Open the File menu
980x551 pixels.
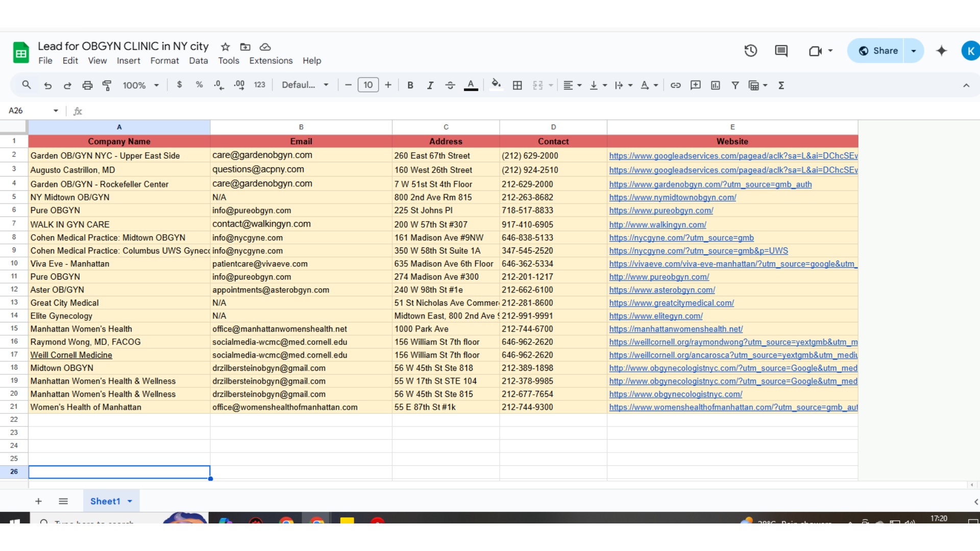tap(45, 61)
